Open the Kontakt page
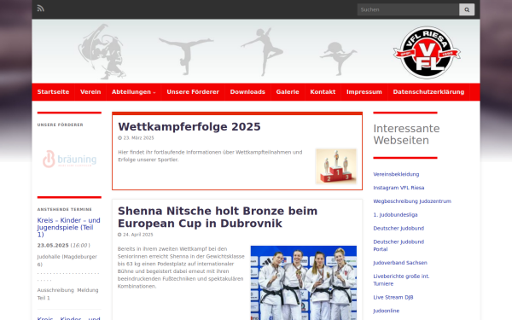 click(323, 92)
